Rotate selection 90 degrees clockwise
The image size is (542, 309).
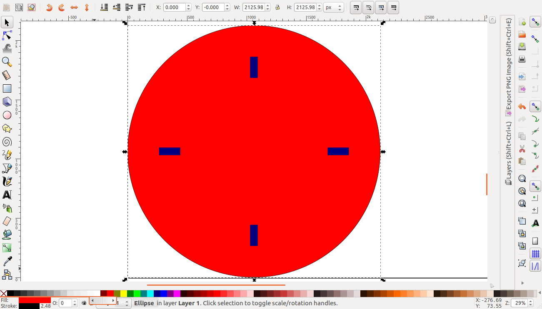(x=62, y=7)
